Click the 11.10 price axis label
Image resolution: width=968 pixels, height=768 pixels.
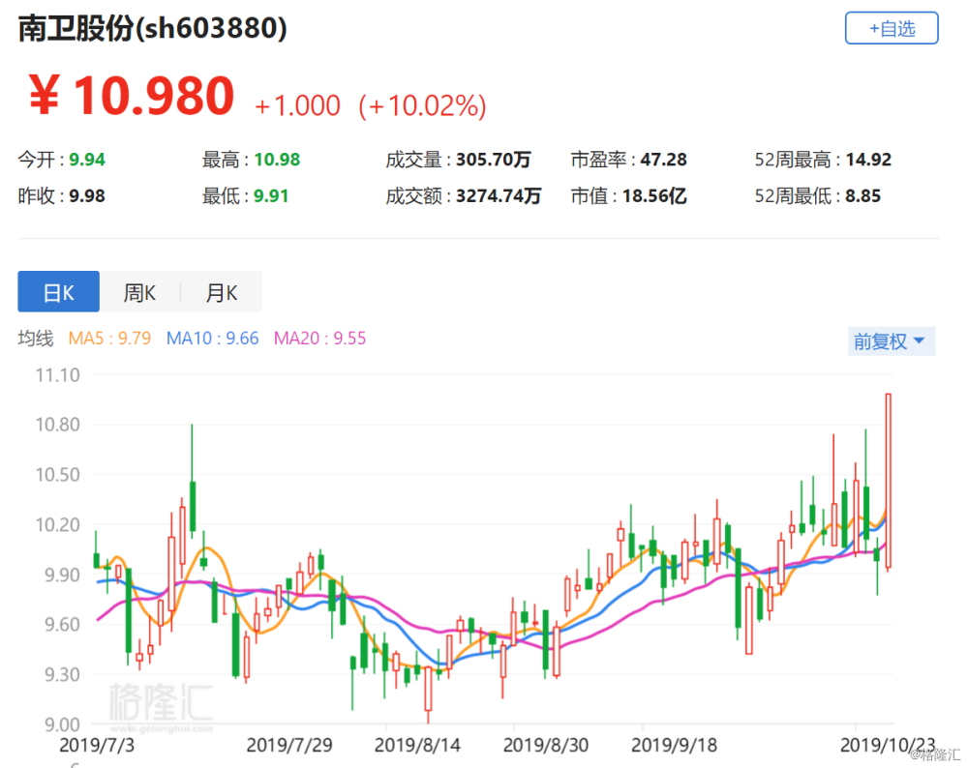point(57,375)
